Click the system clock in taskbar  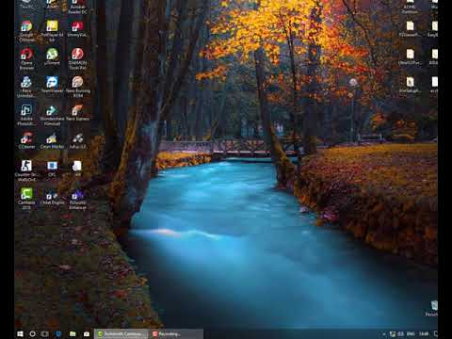click(424, 334)
